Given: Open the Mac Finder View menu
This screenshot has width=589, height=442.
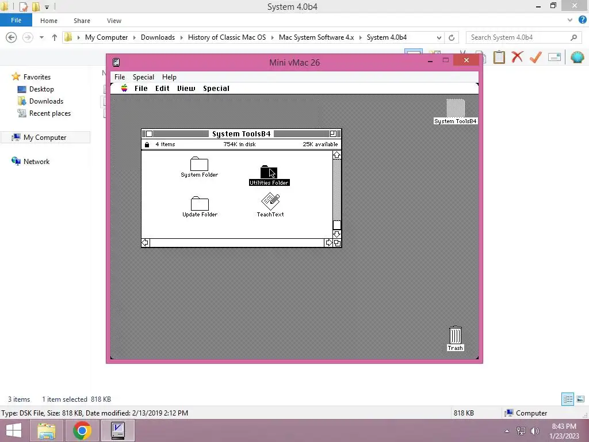Looking at the screenshot, I should 186,88.
